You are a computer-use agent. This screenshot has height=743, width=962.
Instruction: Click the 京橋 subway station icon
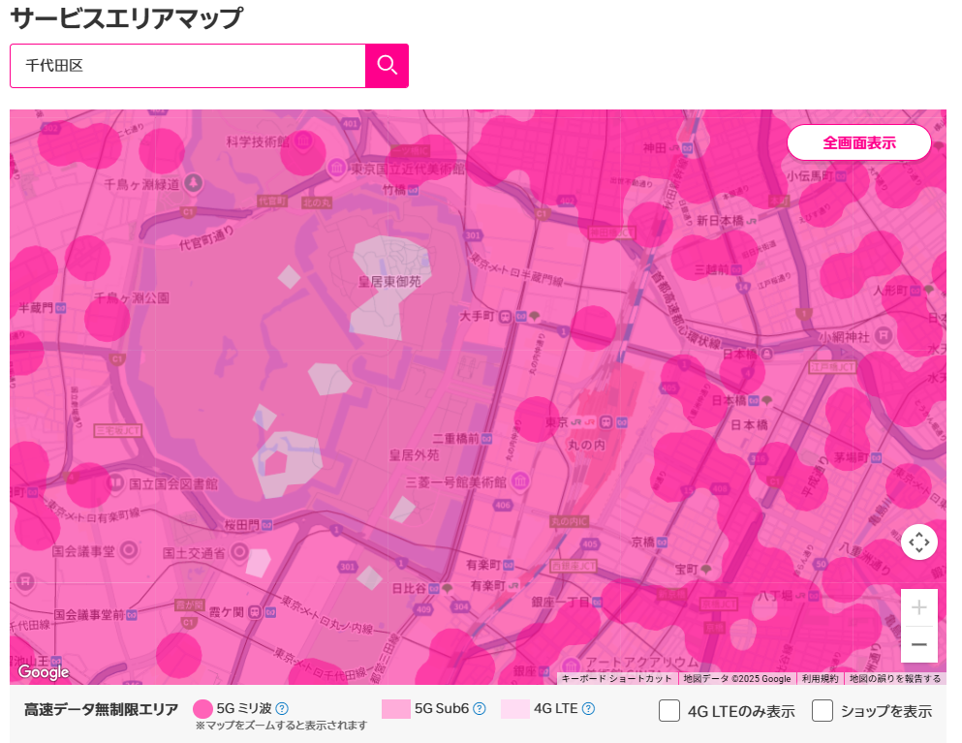[x=662, y=542]
